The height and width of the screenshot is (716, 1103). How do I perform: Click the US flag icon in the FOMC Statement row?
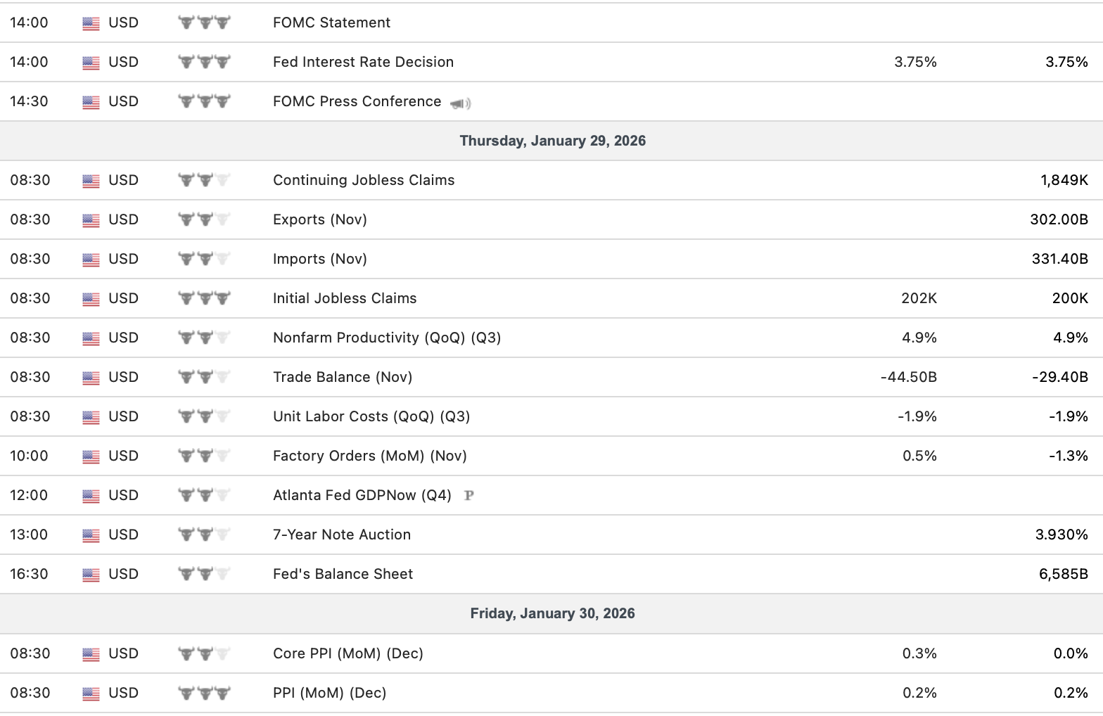91,23
